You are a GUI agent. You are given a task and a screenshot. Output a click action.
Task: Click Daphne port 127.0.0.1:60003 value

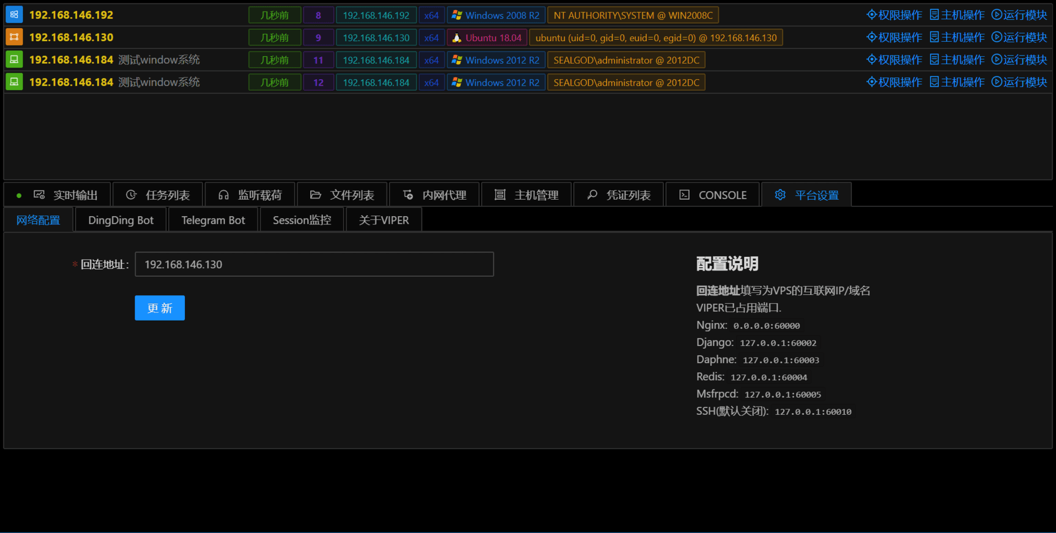click(x=781, y=360)
